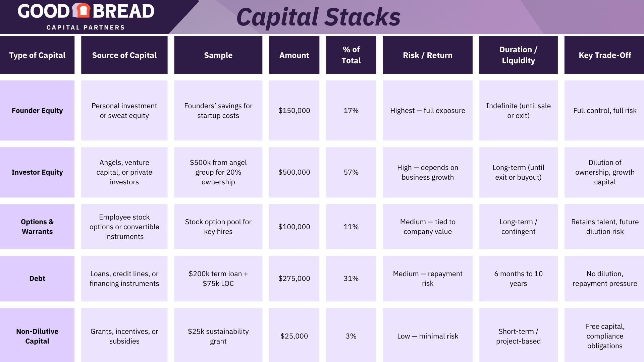Click the "Stock option pool for key hires" cell
The image size is (644, 362).
coord(218,227)
